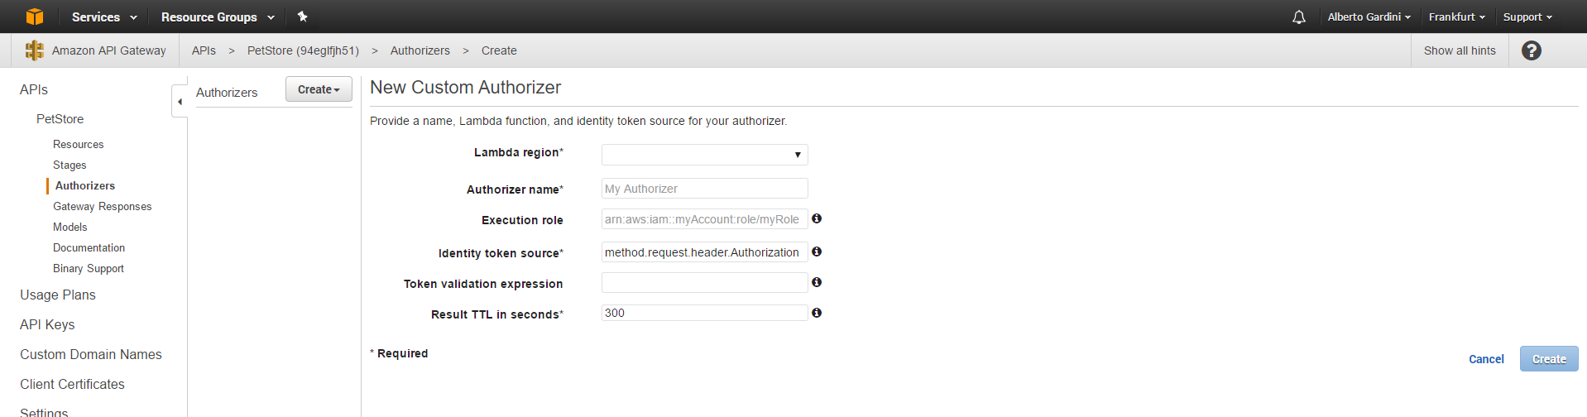Click info icon for Result TTL
The width and height of the screenshot is (1587, 417).
click(817, 313)
